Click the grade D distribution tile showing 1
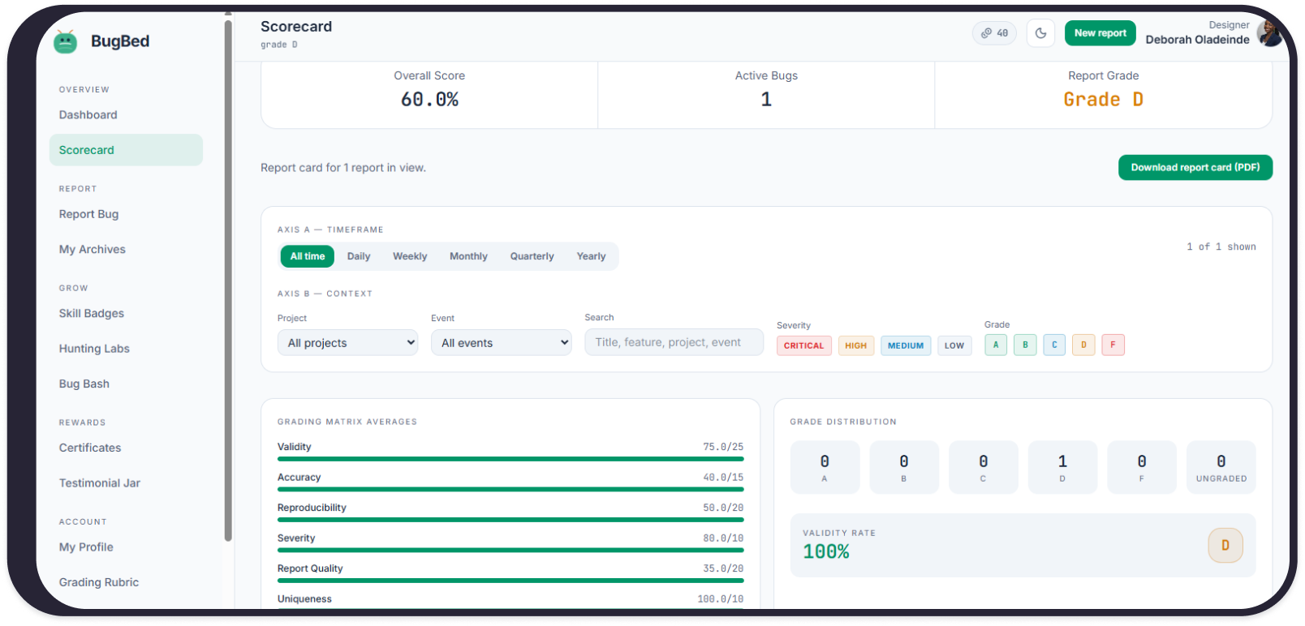 pos(1062,467)
